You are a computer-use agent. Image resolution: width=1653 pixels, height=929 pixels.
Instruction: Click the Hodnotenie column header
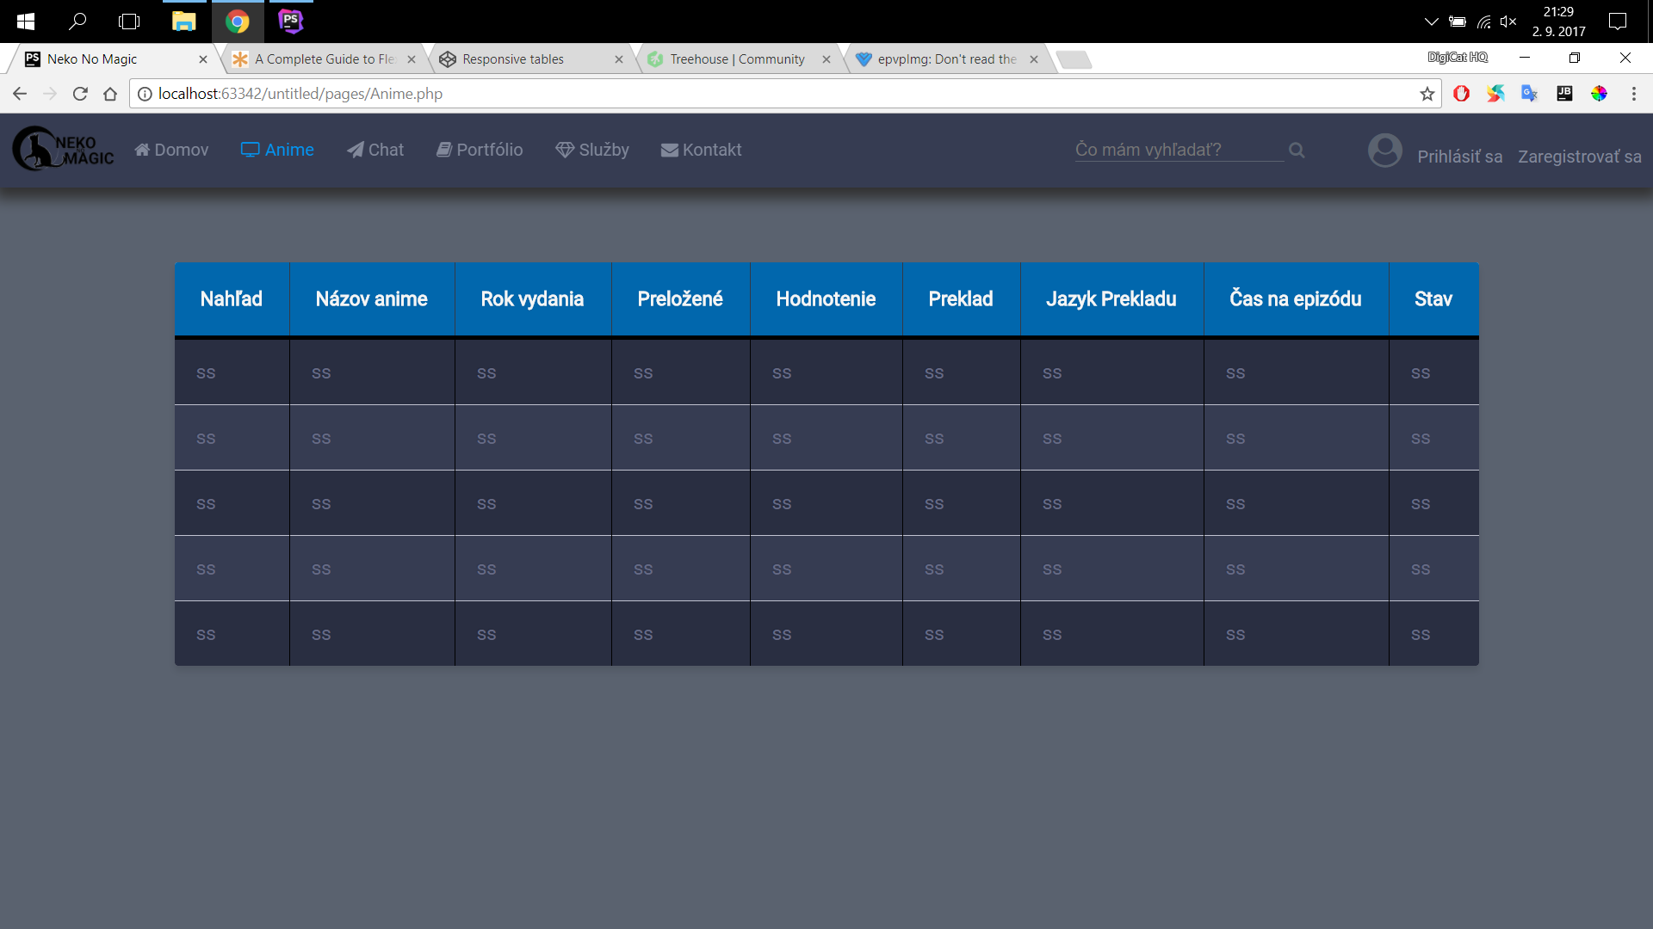coord(826,298)
